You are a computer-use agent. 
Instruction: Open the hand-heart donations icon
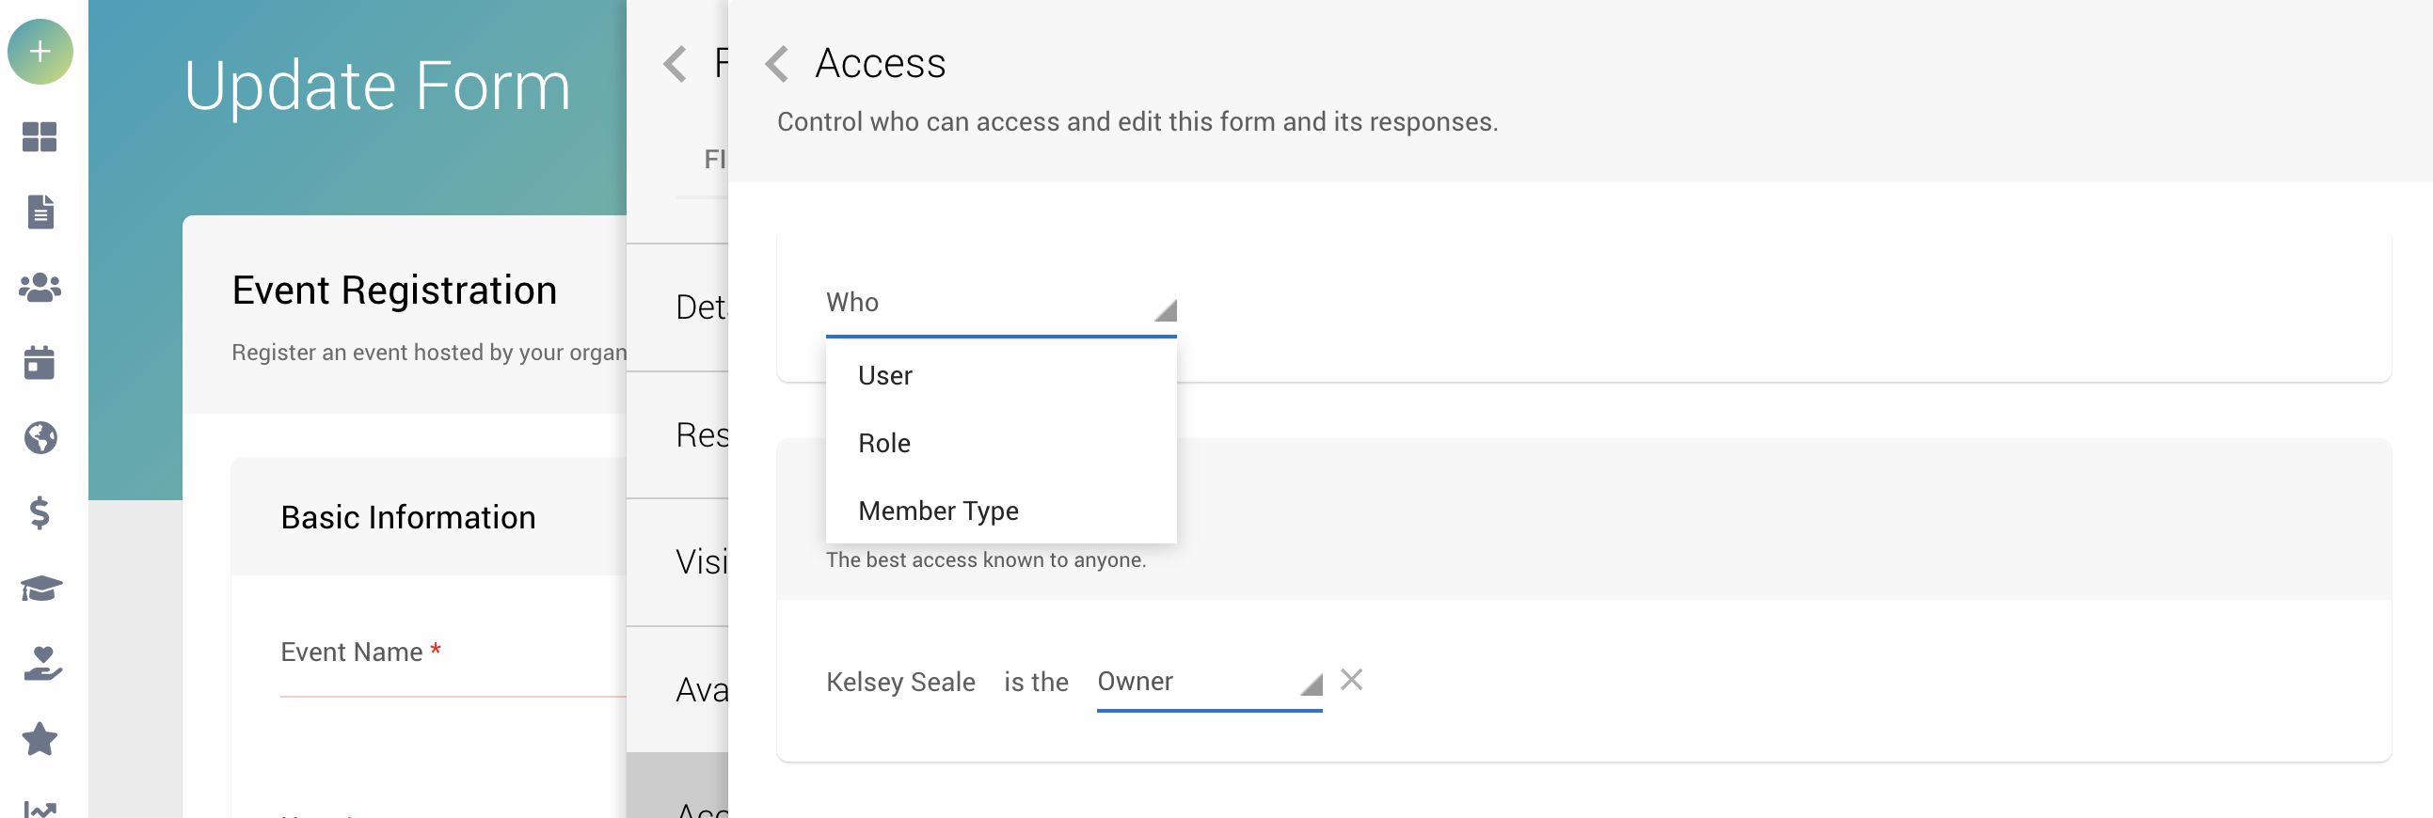pyautogui.click(x=40, y=664)
